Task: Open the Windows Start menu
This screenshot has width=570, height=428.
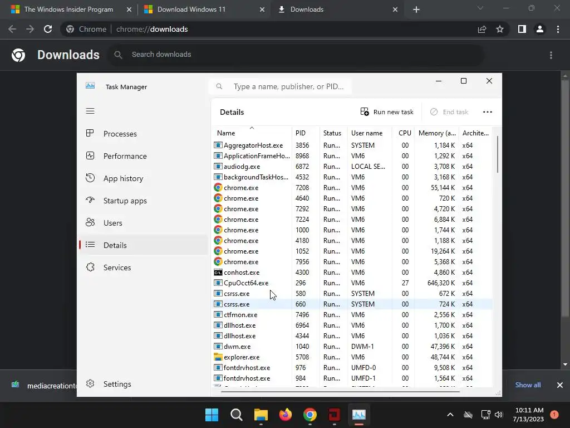Action: [x=212, y=415]
